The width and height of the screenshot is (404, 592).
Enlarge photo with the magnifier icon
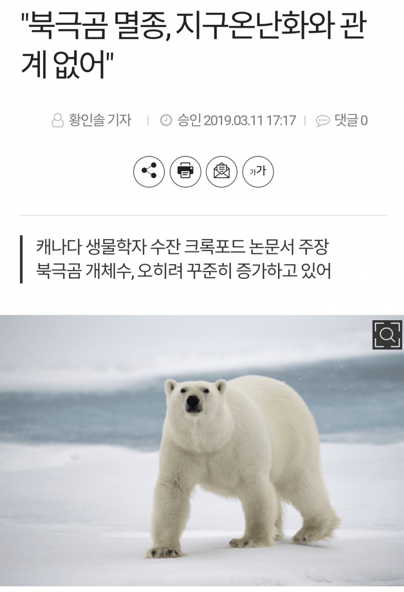(387, 335)
